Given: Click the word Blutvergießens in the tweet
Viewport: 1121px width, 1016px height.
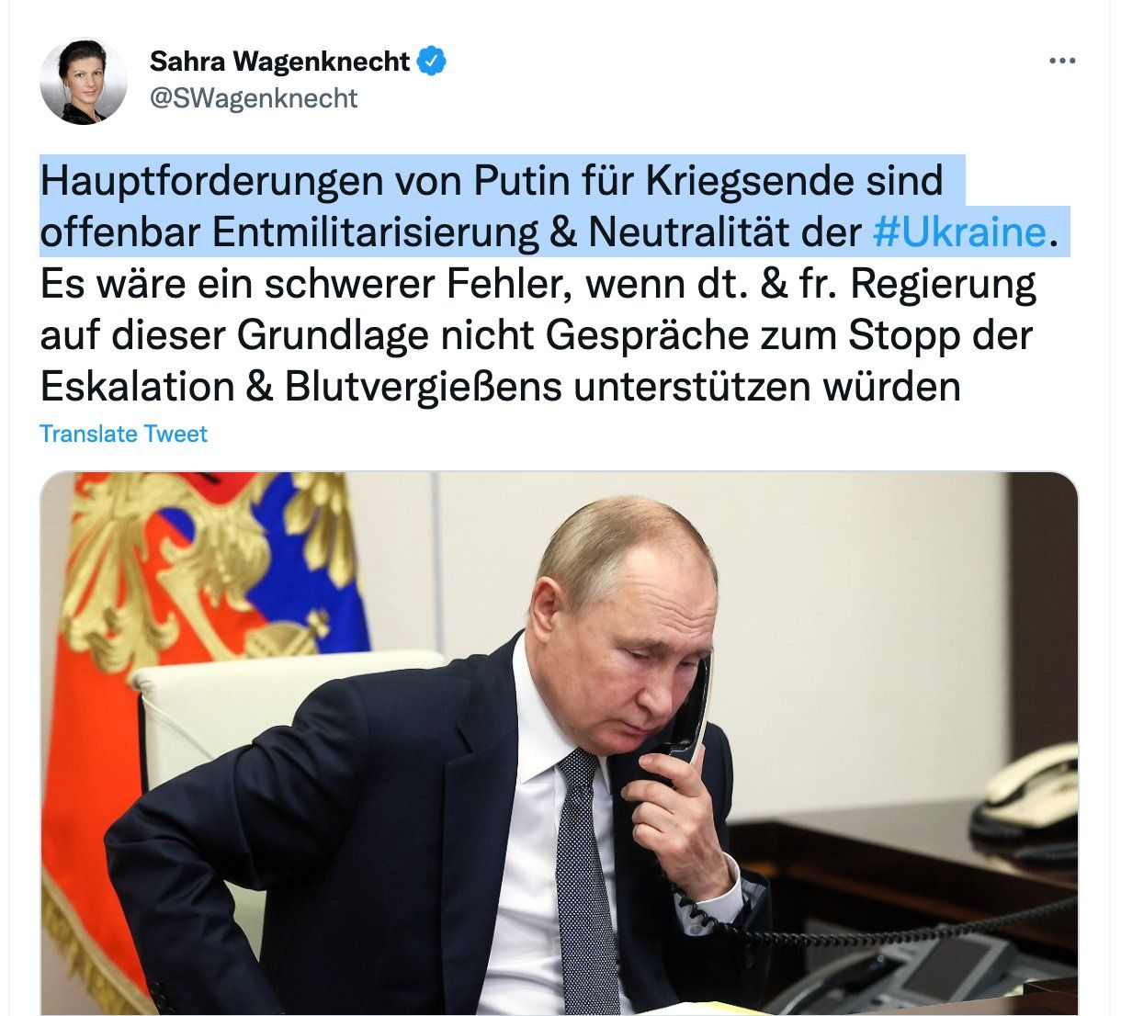Looking at the screenshot, I should 423,388.
